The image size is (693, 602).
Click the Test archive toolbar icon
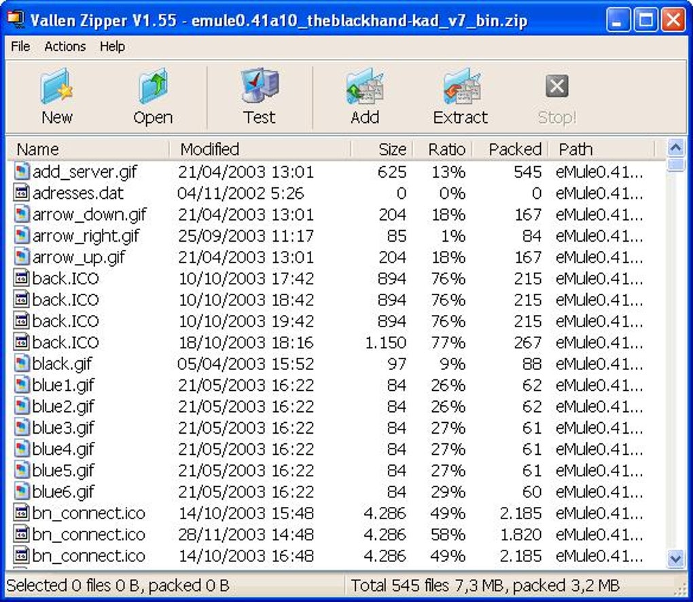259,86
